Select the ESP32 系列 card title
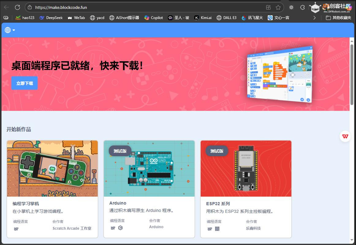 point(218,204)
